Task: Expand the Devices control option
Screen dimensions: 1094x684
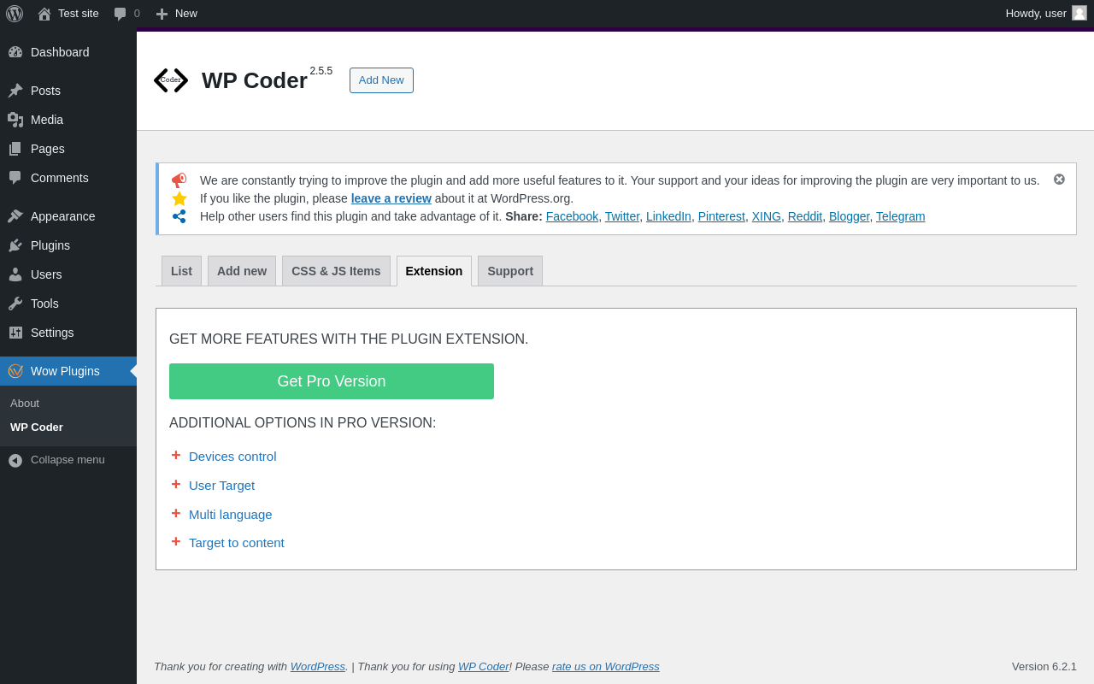Action: tap(232, 456)
